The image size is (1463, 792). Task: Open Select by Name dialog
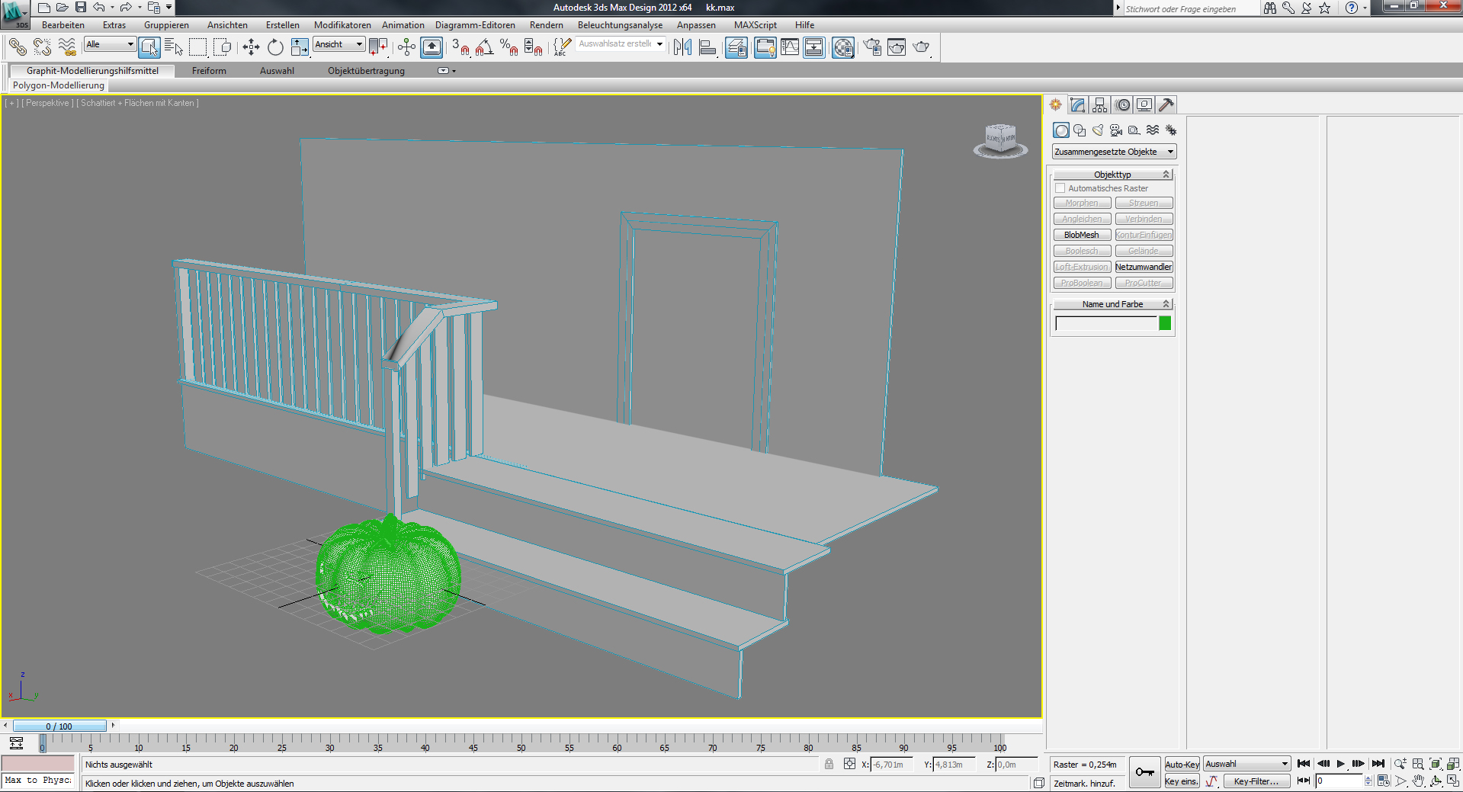[174, 47]
